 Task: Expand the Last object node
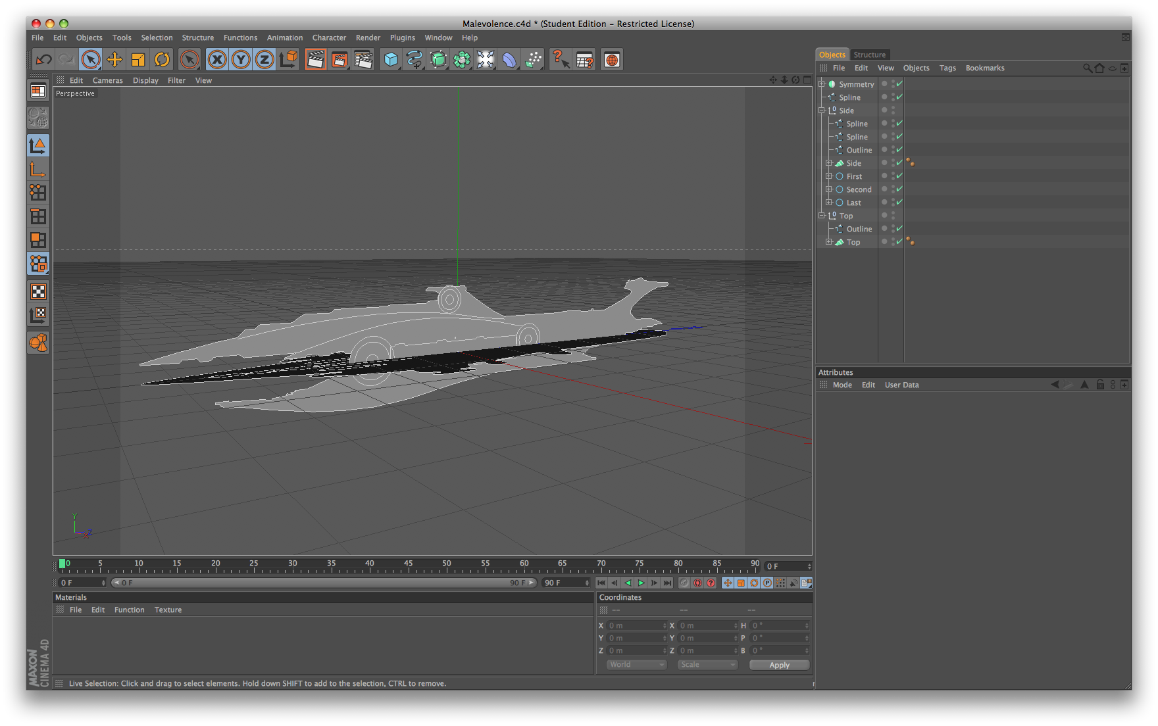point(829,203)
